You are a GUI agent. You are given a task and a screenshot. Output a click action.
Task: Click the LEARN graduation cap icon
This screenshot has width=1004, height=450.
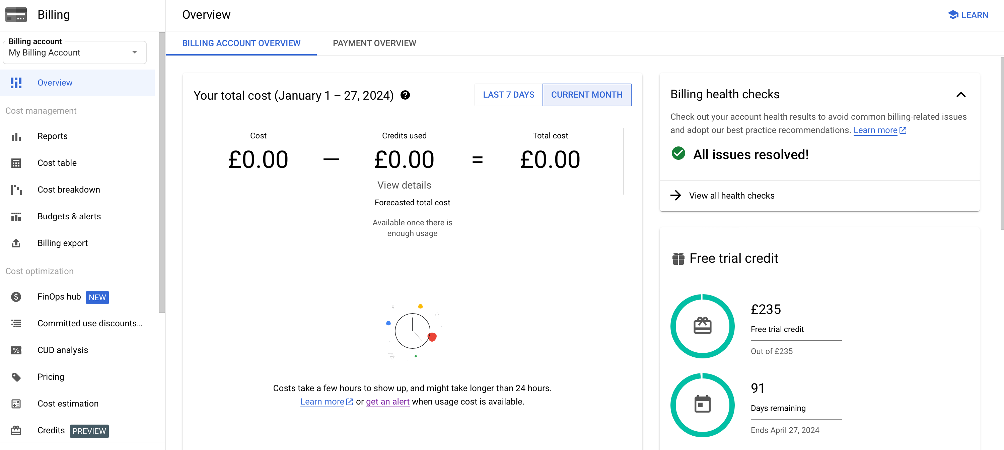click(x=953, y=15)
